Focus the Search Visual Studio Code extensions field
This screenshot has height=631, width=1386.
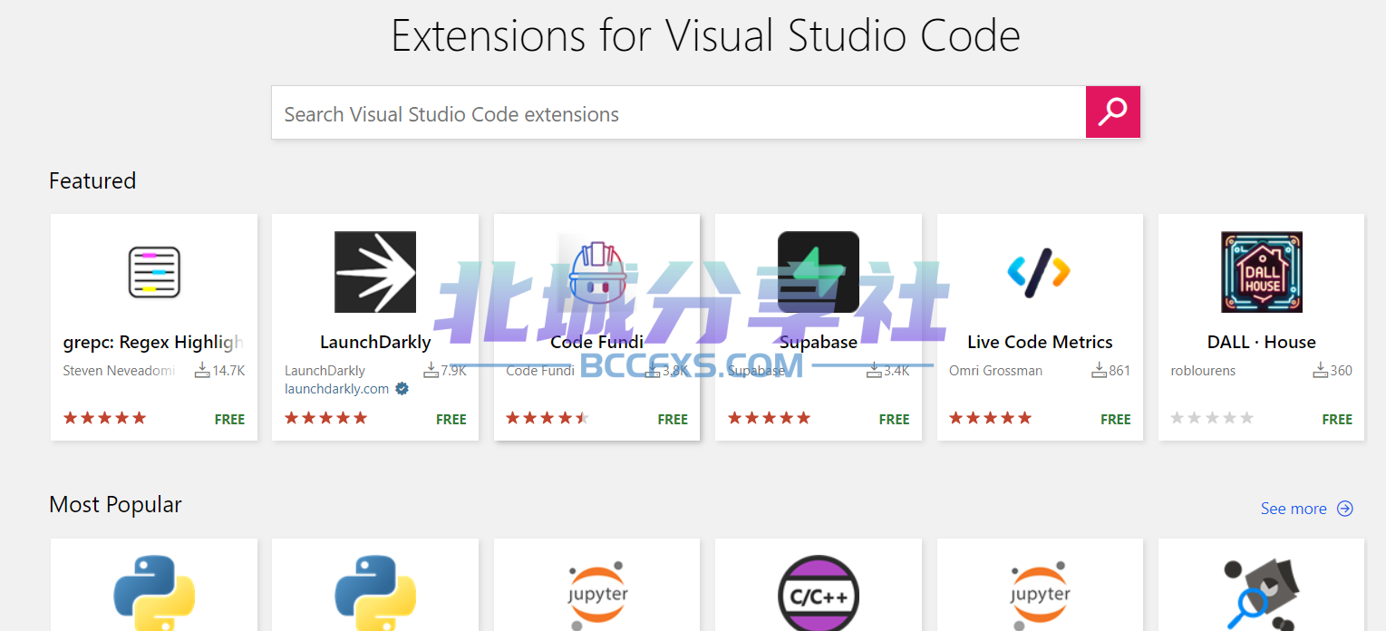[x=678, y=113]
